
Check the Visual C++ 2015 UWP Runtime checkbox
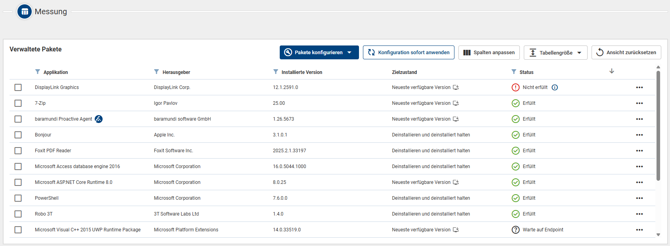click(18, 230)
